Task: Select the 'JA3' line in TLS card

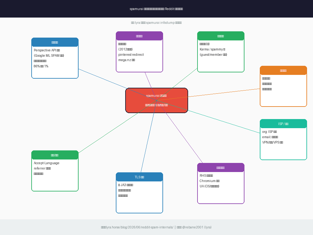Action: click(126, 185)
